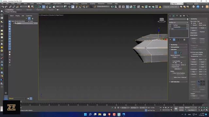
Task: Select the Smooth vertex type radio
Action: pos(192,25)
